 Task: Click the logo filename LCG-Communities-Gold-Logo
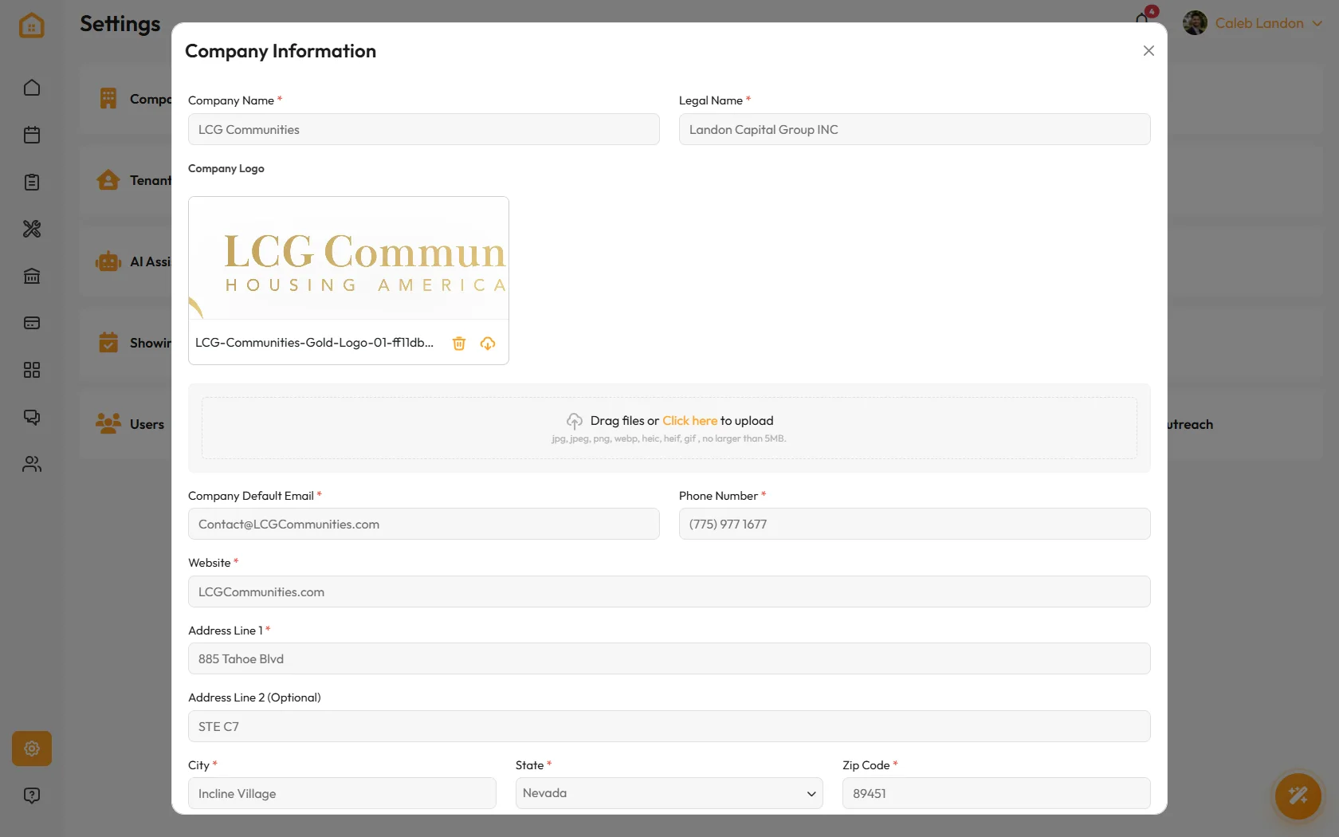[x=315, y=343]
